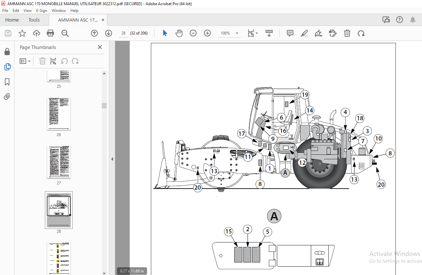Click the page count text (32 of 206)
Image resolution: width=422 pixels, height=275 pixels.
(139, 33)
